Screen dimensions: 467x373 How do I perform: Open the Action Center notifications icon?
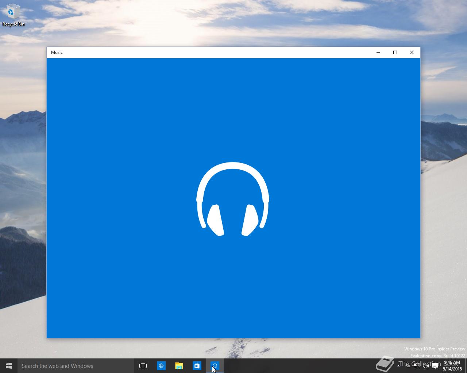435,366
